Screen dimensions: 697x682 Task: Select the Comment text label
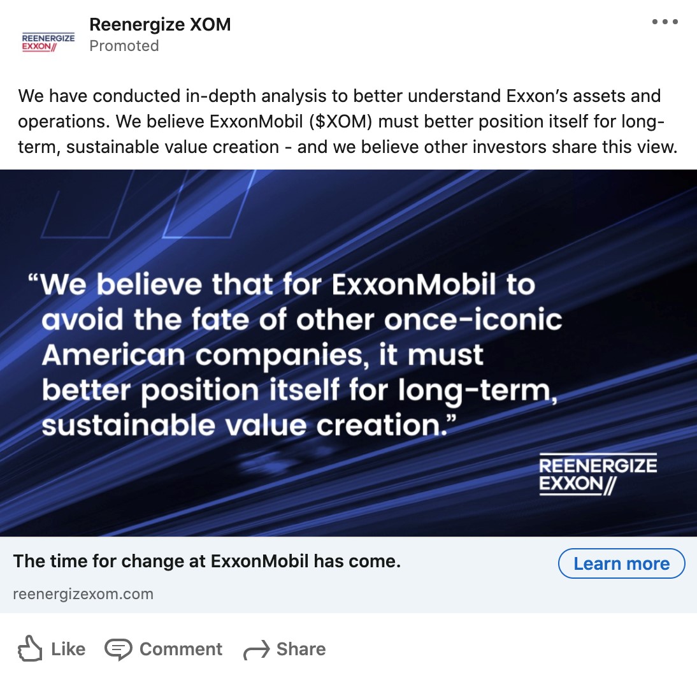pos(181,649)
